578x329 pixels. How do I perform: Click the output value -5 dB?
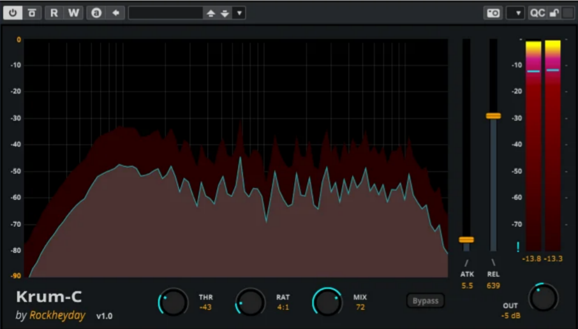(x=510, y=316)
